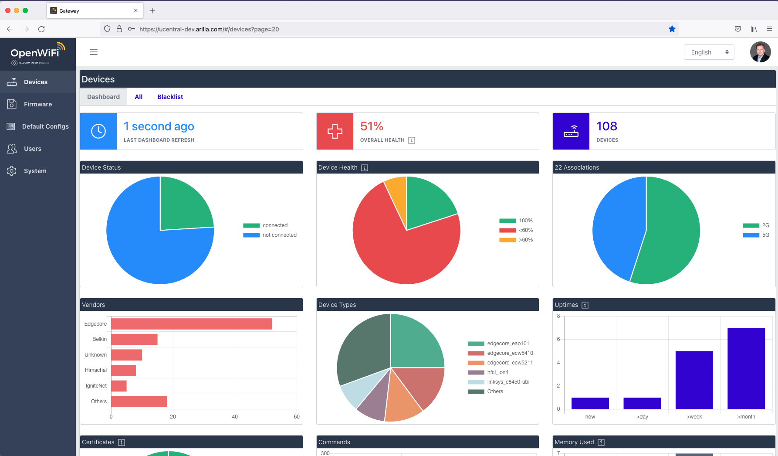Screen dimensions: 778x456
Task: Click the Certificates info icon
Action: point(122,442)
